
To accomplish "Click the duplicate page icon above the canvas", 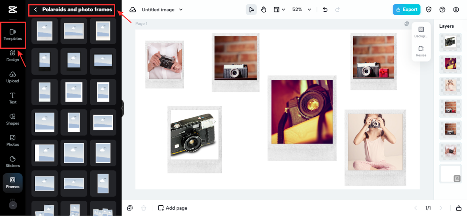I will tap(407, 24).
